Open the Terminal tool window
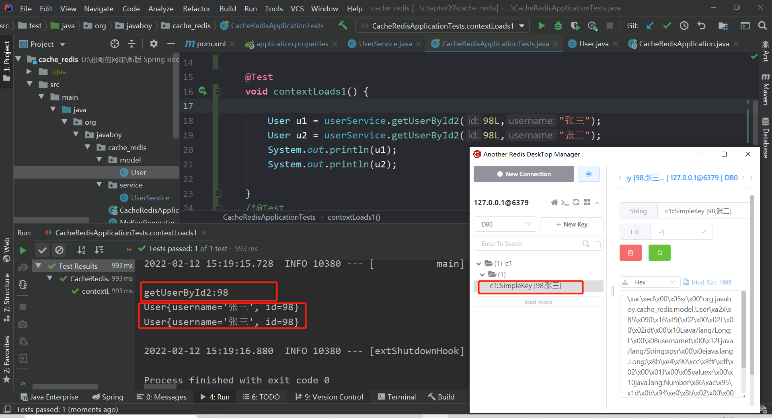Image resolution: width=772 pixels, height=418 pixels. [x=397, y=397]
